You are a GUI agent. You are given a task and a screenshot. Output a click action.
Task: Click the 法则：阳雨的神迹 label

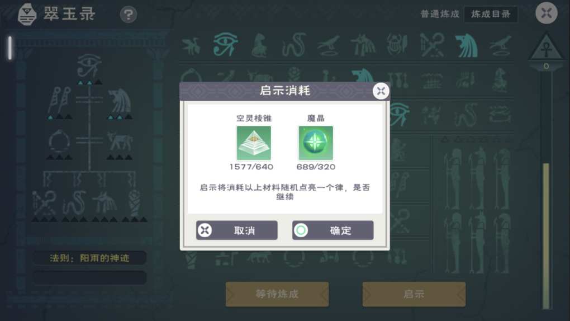pyautogui.click(x=89, y=258)
